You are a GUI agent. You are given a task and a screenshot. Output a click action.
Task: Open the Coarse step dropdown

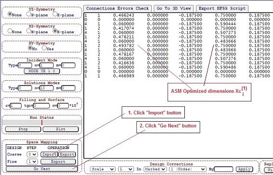pyautogui.click(x=32, y=154)
